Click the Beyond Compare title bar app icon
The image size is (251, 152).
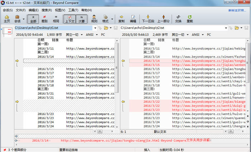click(x=3, y=3)
